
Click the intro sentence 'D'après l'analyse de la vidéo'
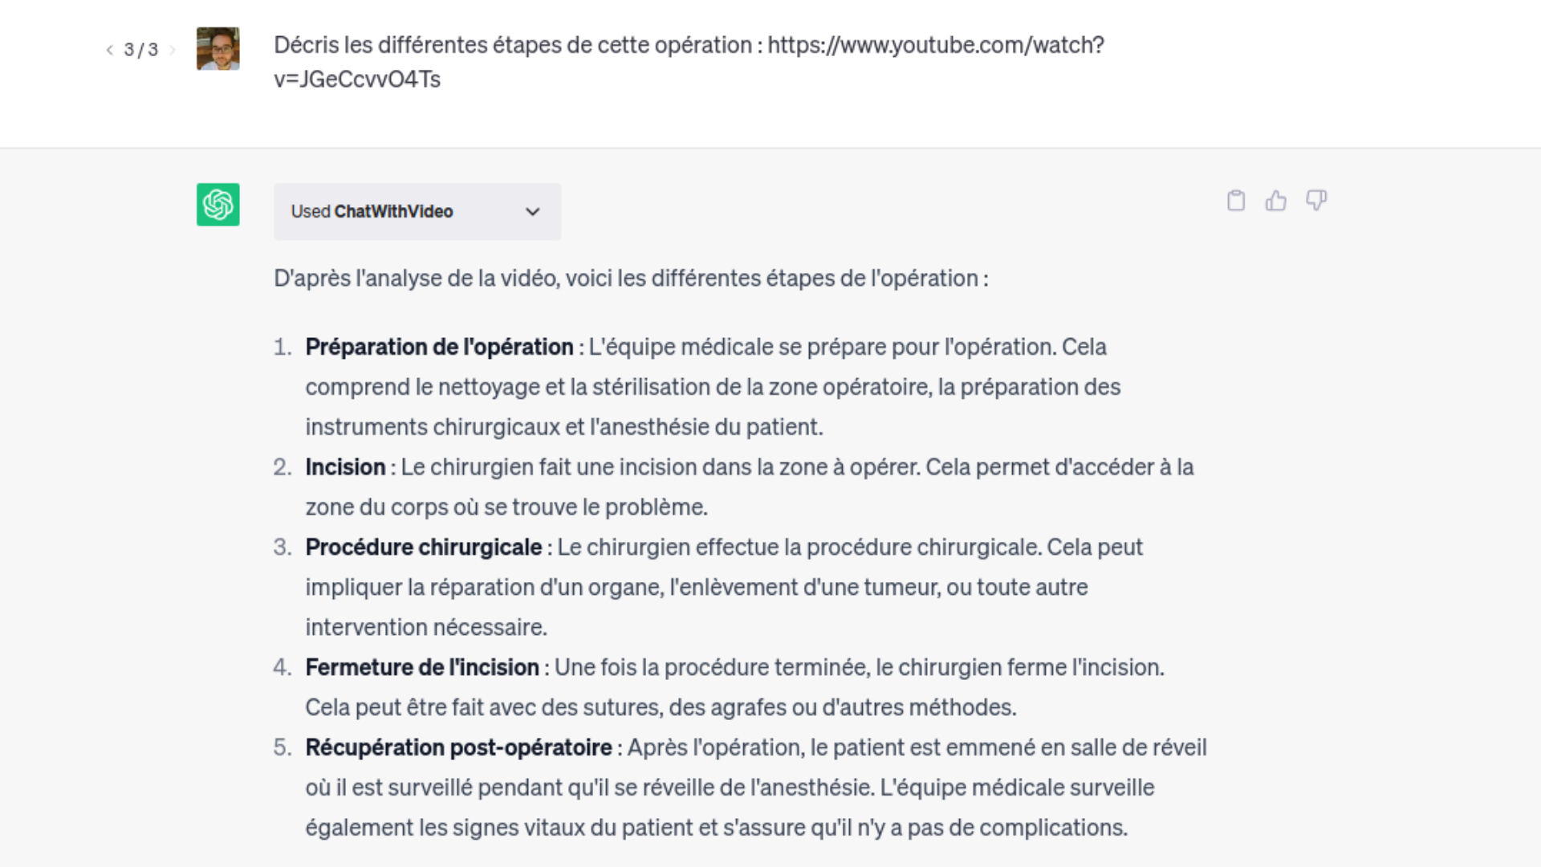tap(417, 279)
